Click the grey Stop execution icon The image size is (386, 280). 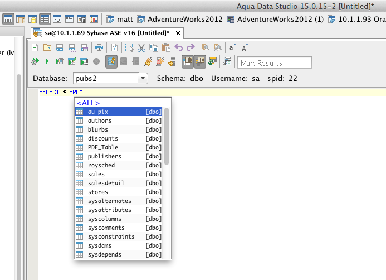coord(96,61)
